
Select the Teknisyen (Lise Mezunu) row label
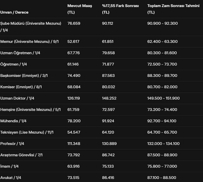pos(27,132)
